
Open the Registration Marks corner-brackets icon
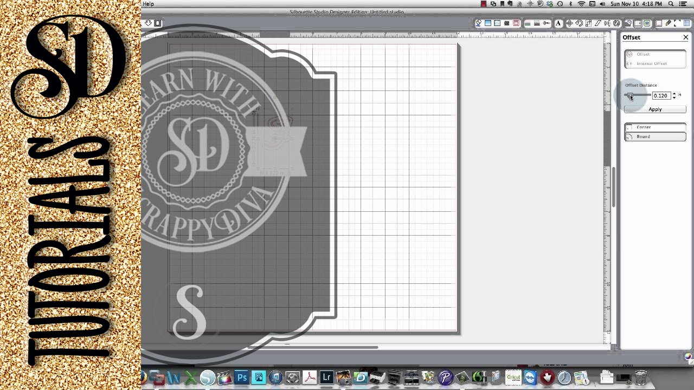coord(677,23)
